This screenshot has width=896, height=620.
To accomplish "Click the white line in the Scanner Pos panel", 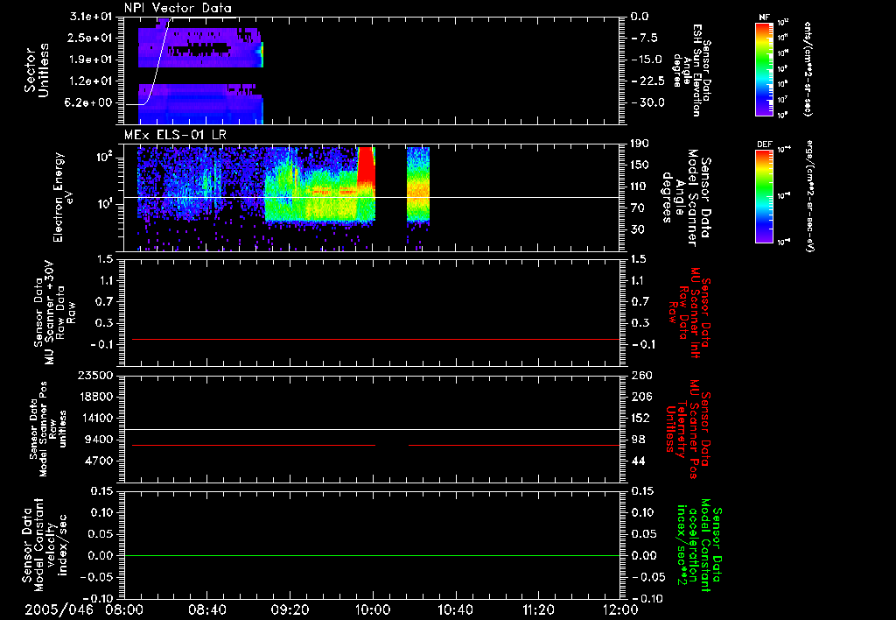I will coord(372,429).
